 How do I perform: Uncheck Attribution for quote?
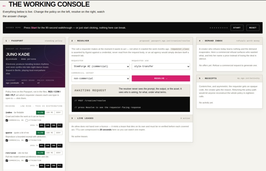27,140
